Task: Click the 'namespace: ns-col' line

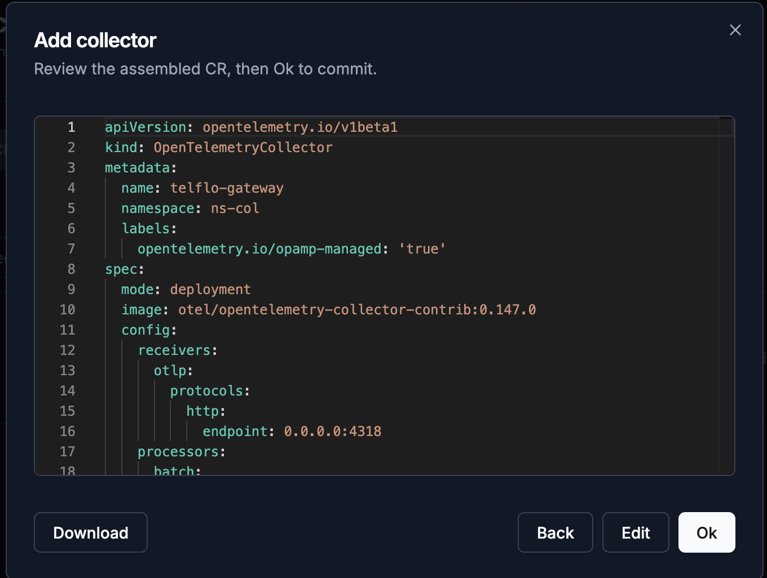Action: click(x=191, y=208)
